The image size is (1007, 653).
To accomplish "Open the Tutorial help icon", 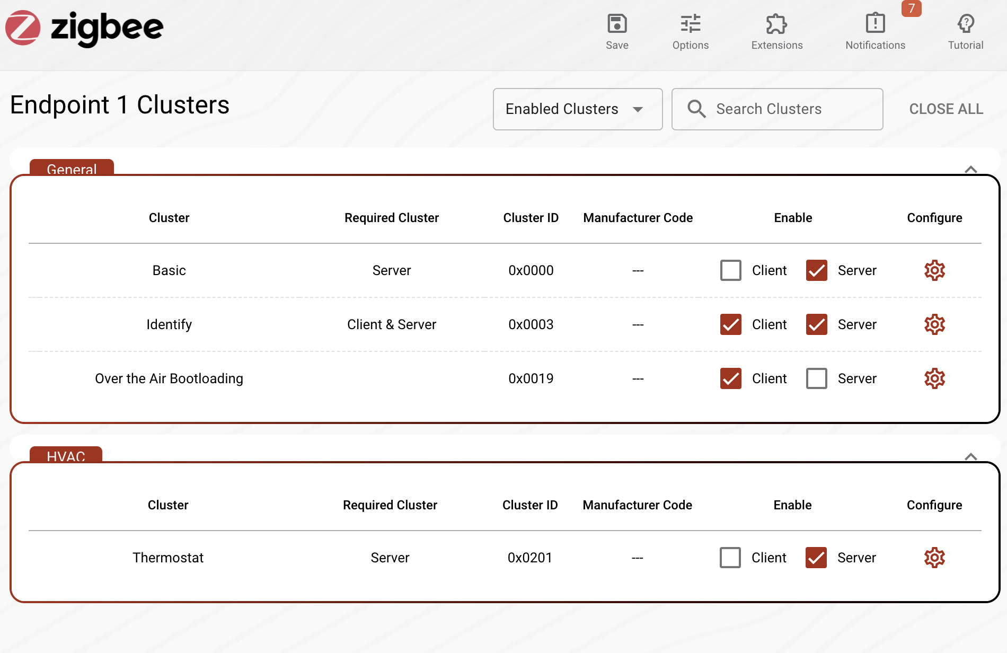I will pos(965,24).
